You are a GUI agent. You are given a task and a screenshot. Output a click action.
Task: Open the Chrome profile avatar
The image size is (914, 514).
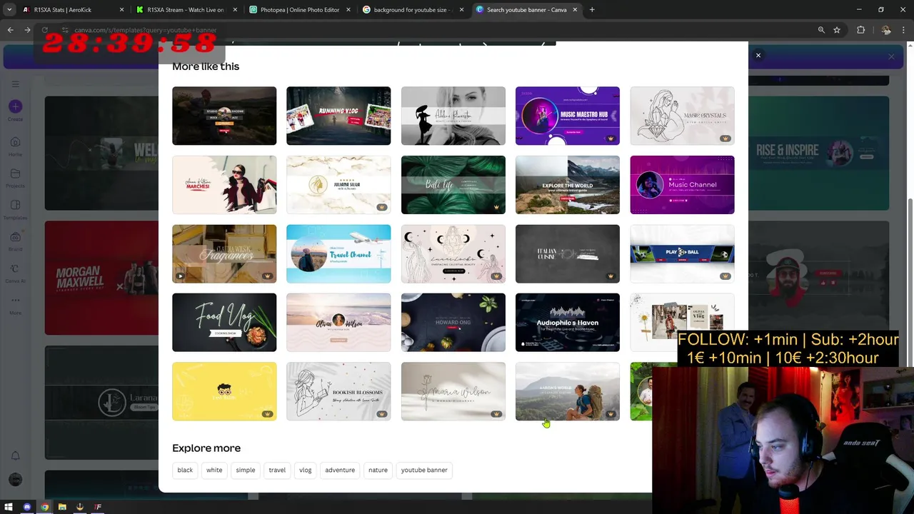click(x=886, y=30)
